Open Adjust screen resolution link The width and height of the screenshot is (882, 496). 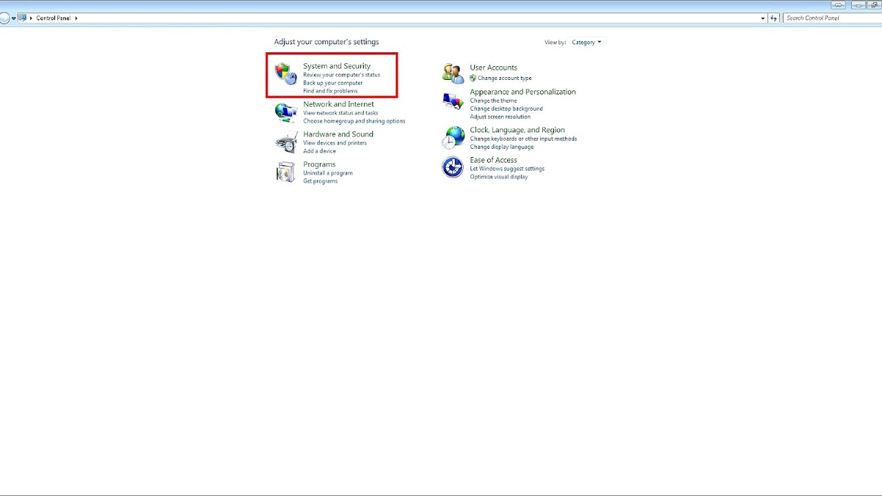(x=500, y=117)
